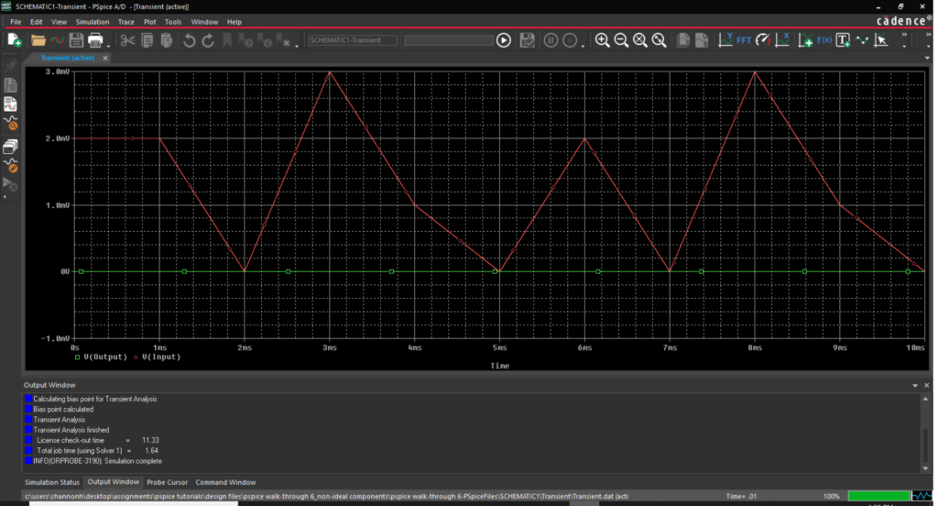The image size is (938, 506).
Task: Pause the simulation
Action: pyautogui.click(x=551, y=40)
